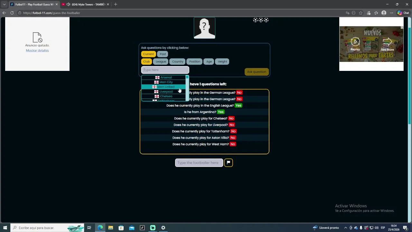Screen dimensions: 412x232
Task: Open the favorites list icon
Action: (x=376, y=13)
